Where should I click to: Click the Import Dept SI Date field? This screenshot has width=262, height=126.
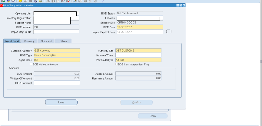pyautogui.click(x=140, y=32)
